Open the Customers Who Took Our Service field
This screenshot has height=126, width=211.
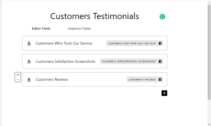pos(95,43)
